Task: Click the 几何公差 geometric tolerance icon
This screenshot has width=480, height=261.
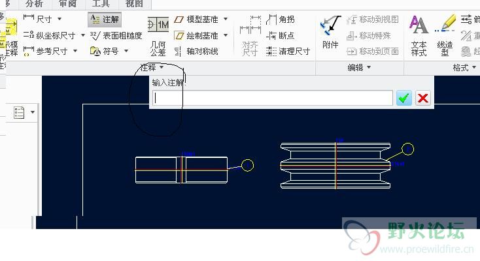Action: point(158,37)
